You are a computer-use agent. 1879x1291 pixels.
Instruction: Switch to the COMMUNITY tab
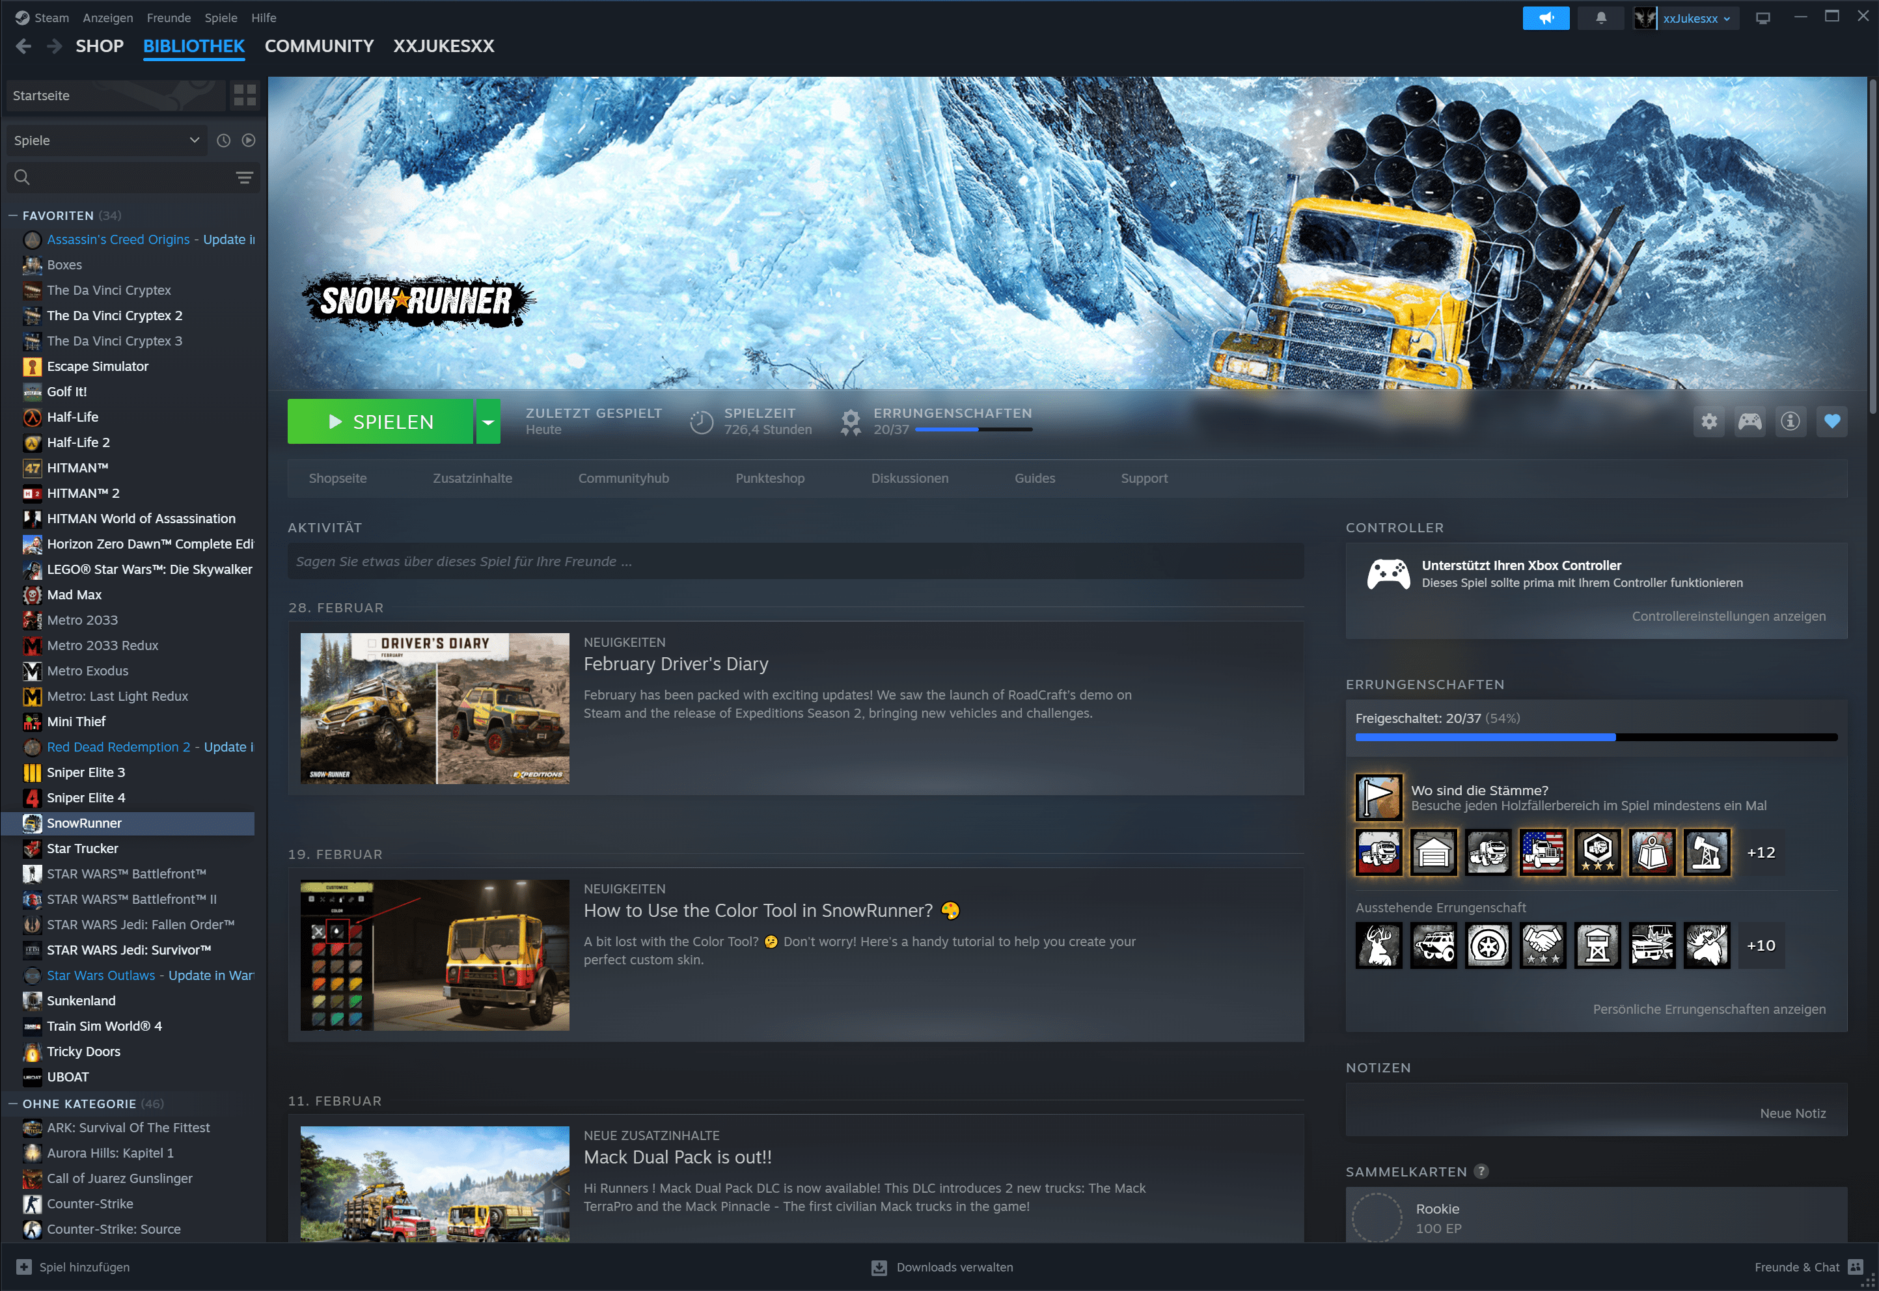pos(319,46)
